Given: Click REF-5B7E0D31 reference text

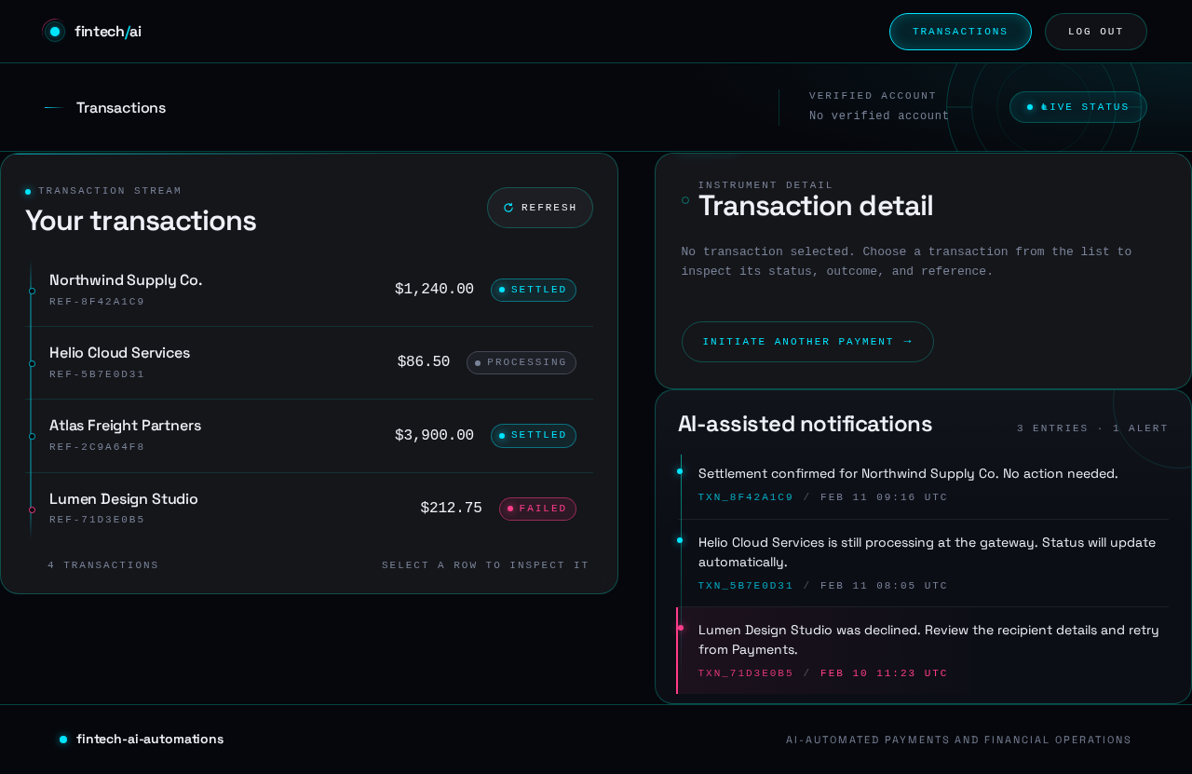Looking at the screenshot, I should [97, 374].
